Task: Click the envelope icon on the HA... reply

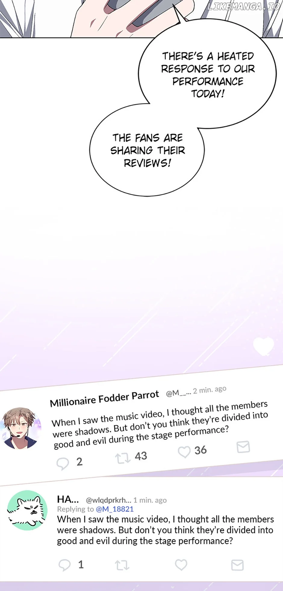Action: coord(237,565)
